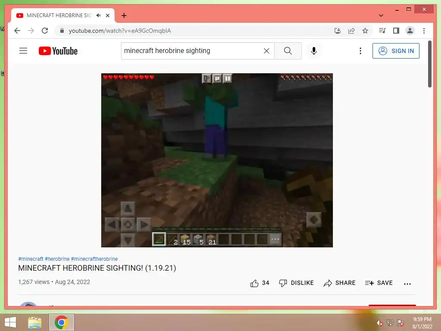Reload the YouTube page
This screenshot has height=331, width=441.
pos(45,31)
